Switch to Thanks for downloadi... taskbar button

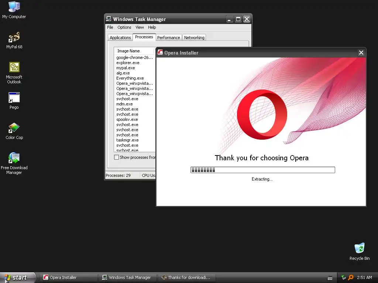(186, 277)
